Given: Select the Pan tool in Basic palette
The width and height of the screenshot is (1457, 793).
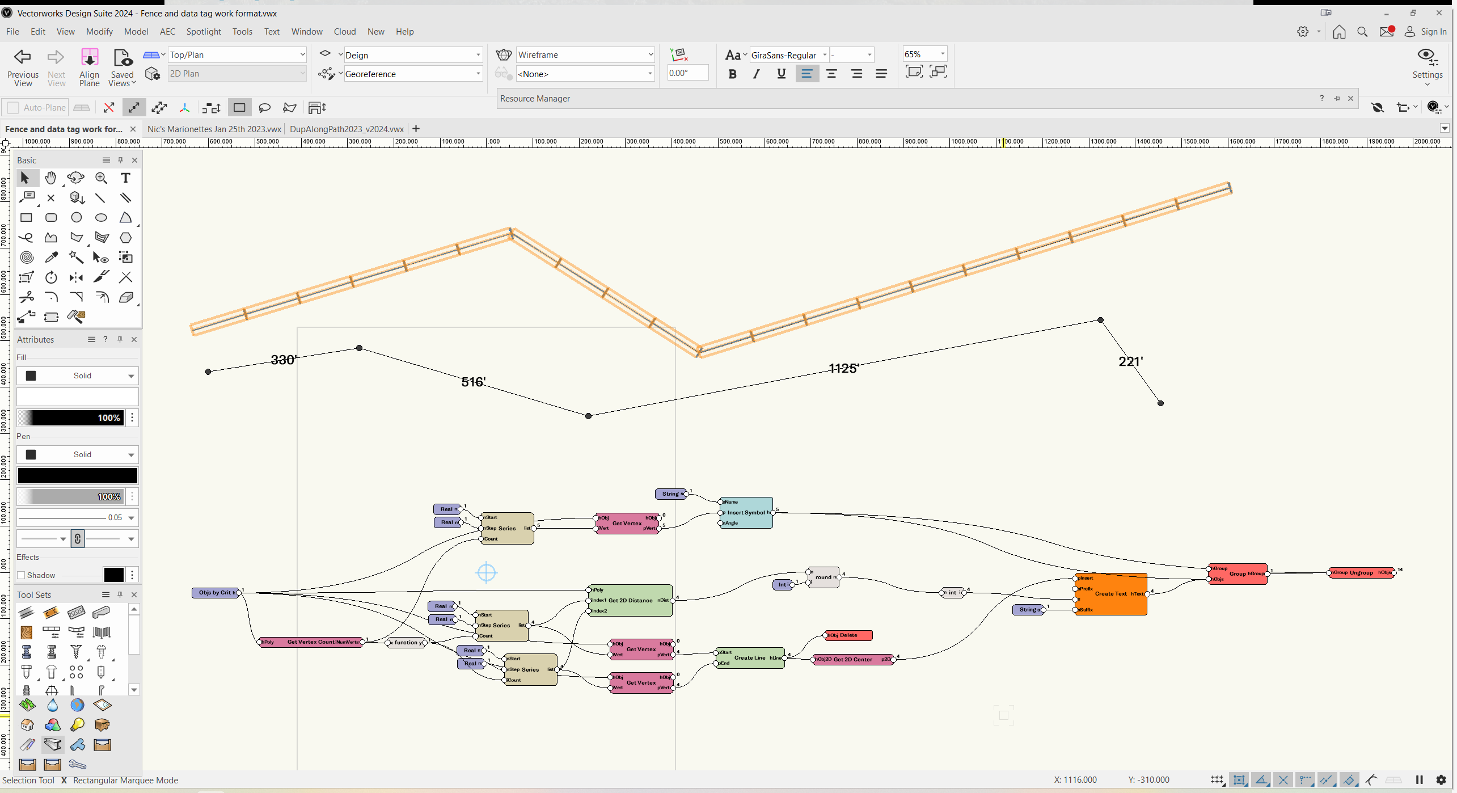Looking at the screenshot, I should [51, 178].
